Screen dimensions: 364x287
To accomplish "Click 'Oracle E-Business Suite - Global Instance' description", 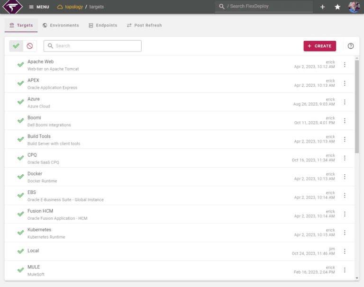I will [65, 200].
